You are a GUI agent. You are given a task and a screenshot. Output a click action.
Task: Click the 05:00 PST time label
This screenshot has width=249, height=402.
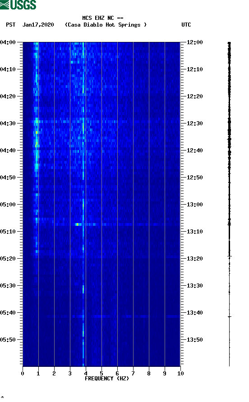[x=8, y=204]
